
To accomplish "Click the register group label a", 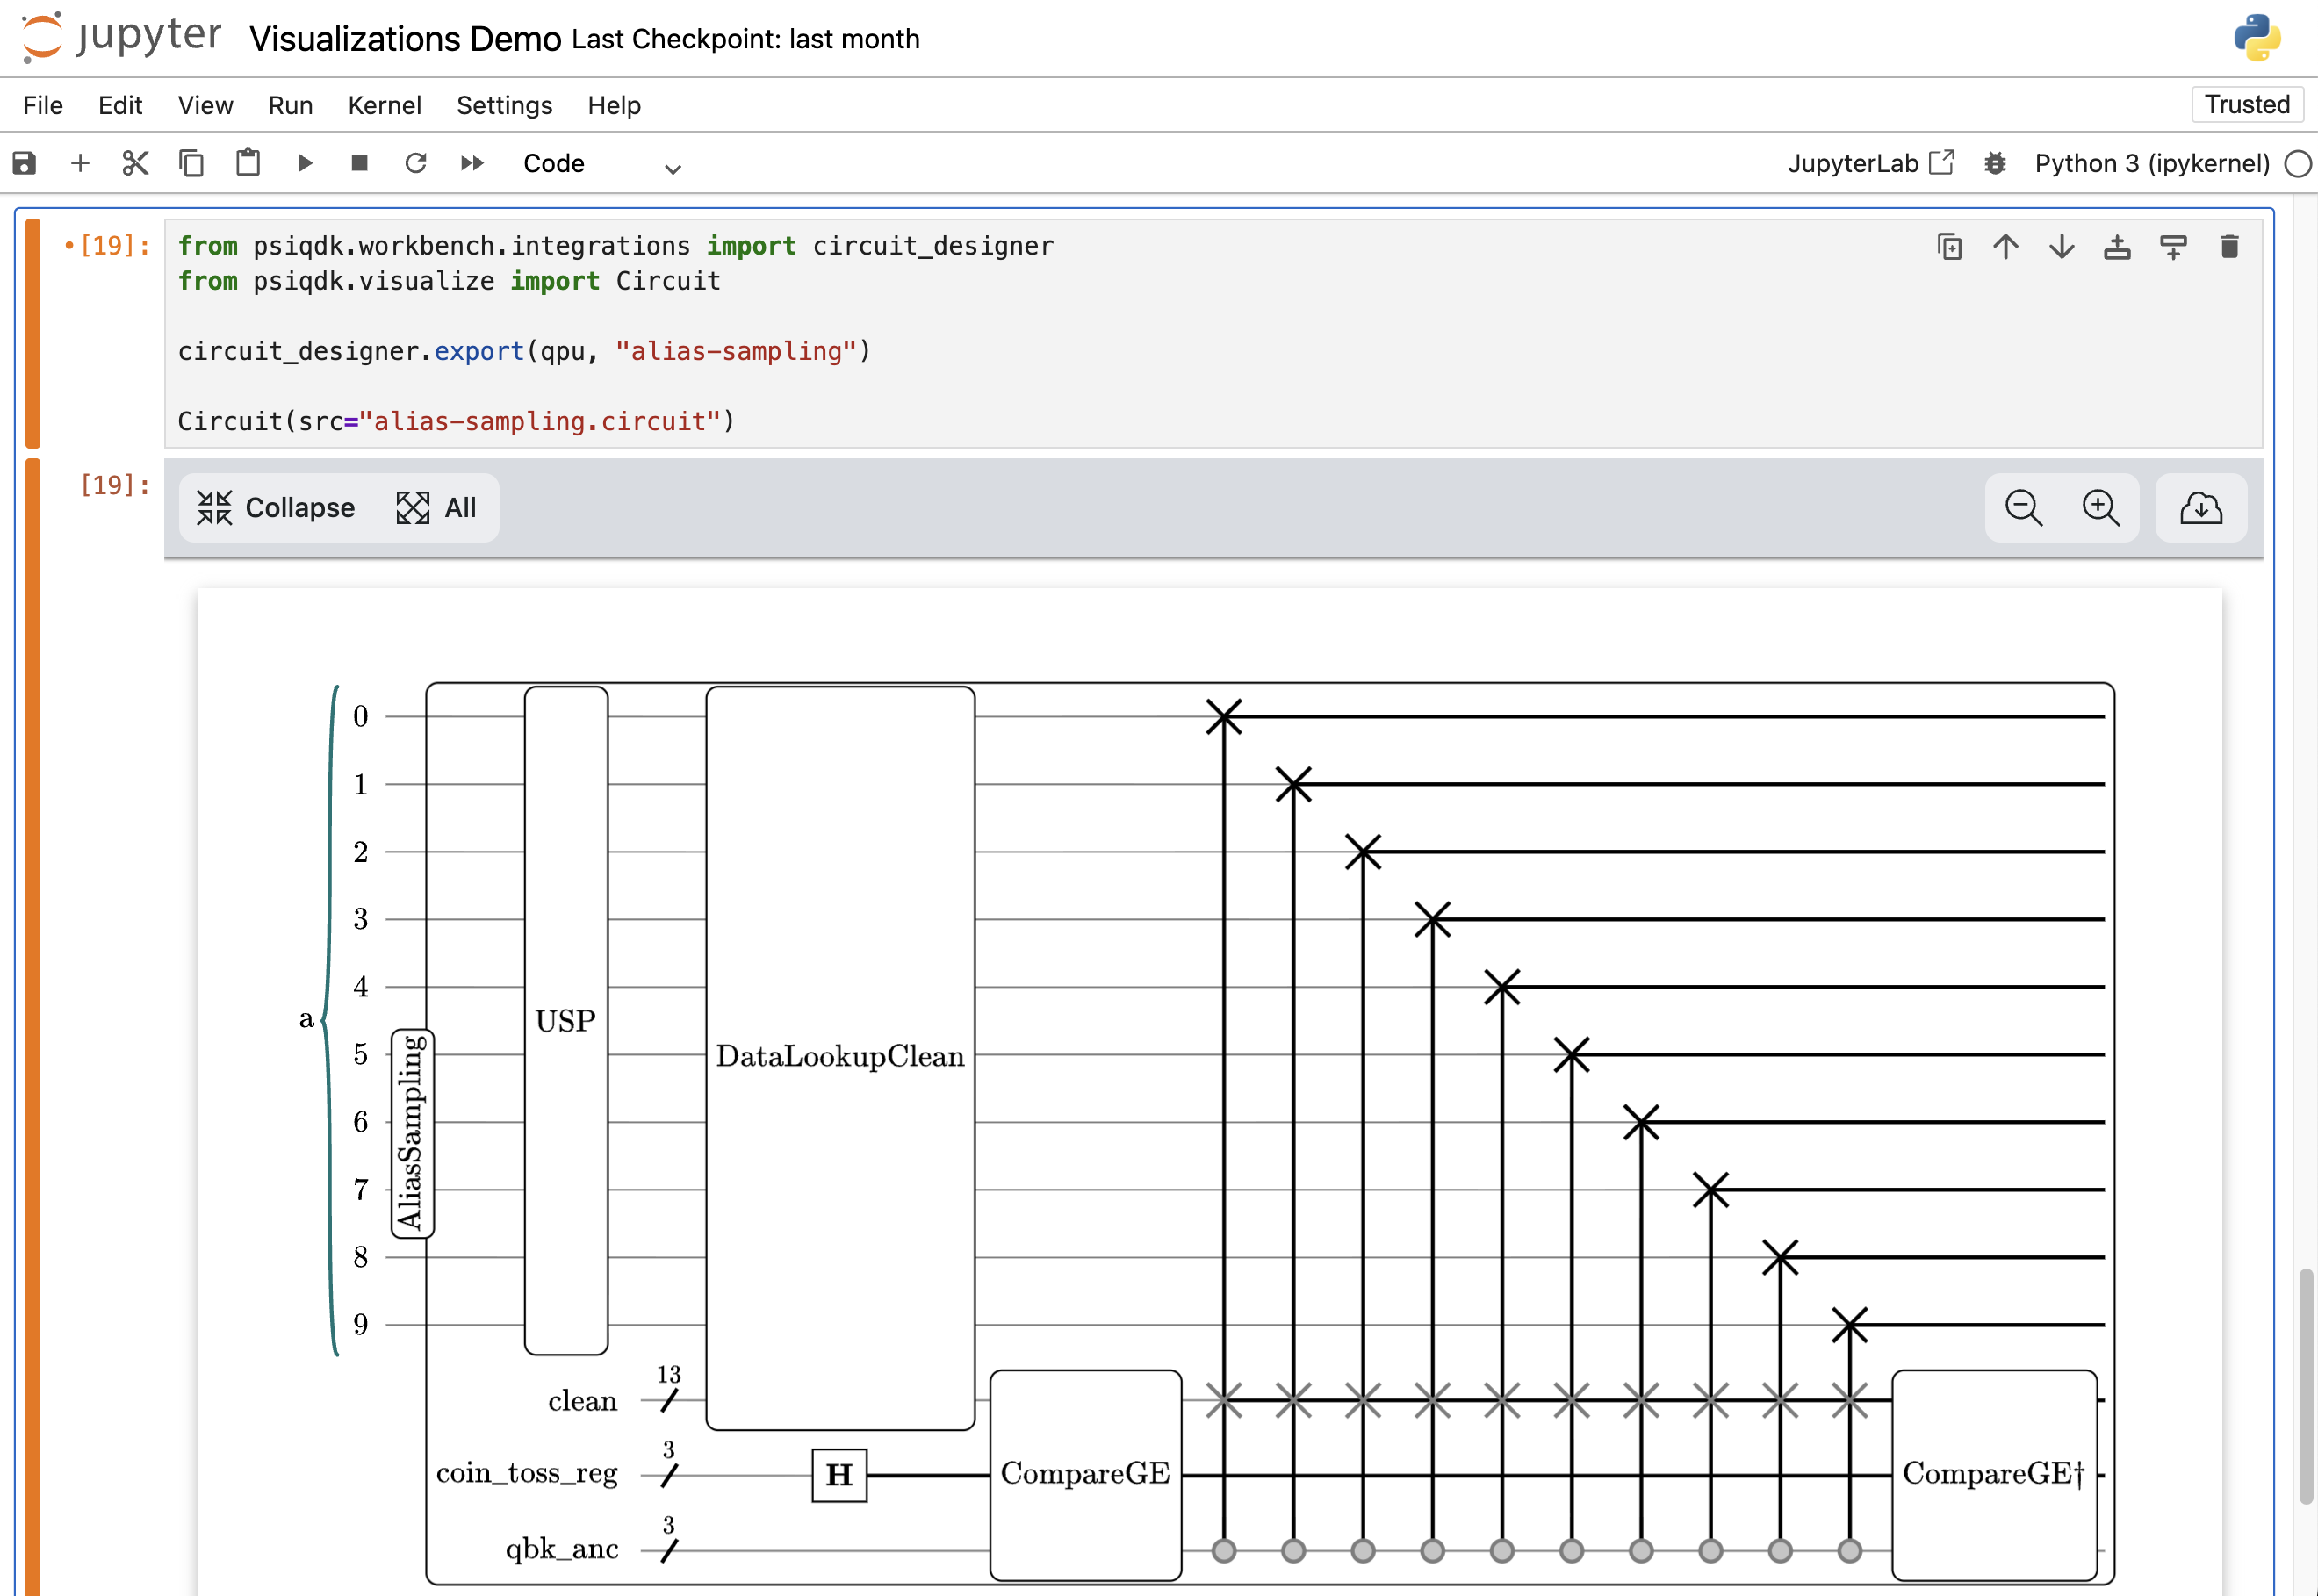I will point(306,1018).
